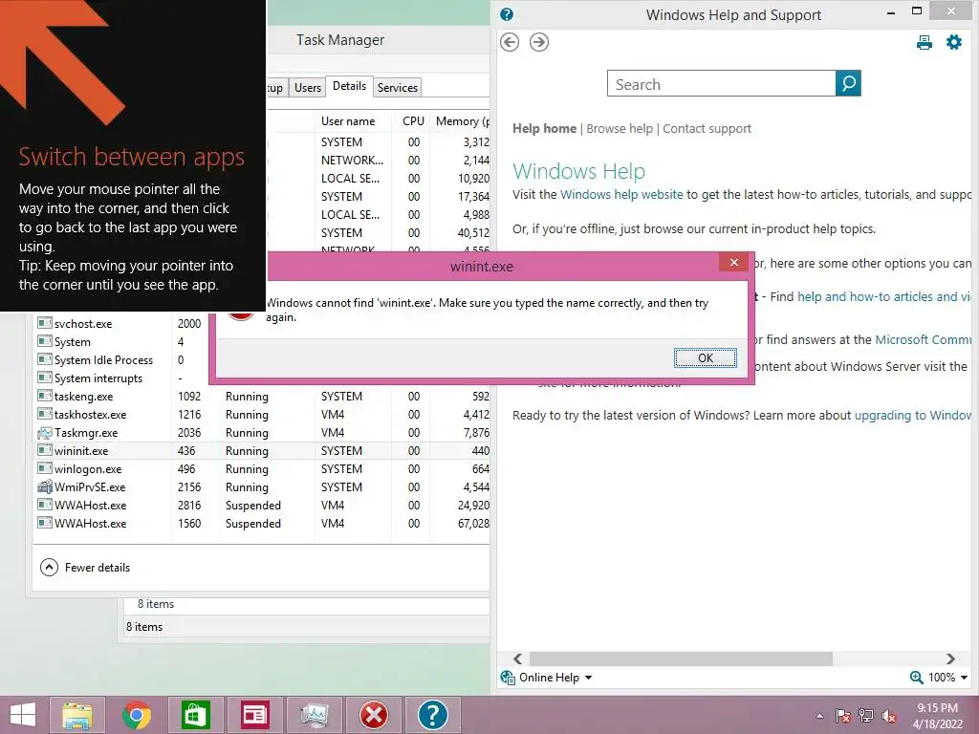Select the System interrupts row
This screenshot has width=979, height=734.
(261, 378)
